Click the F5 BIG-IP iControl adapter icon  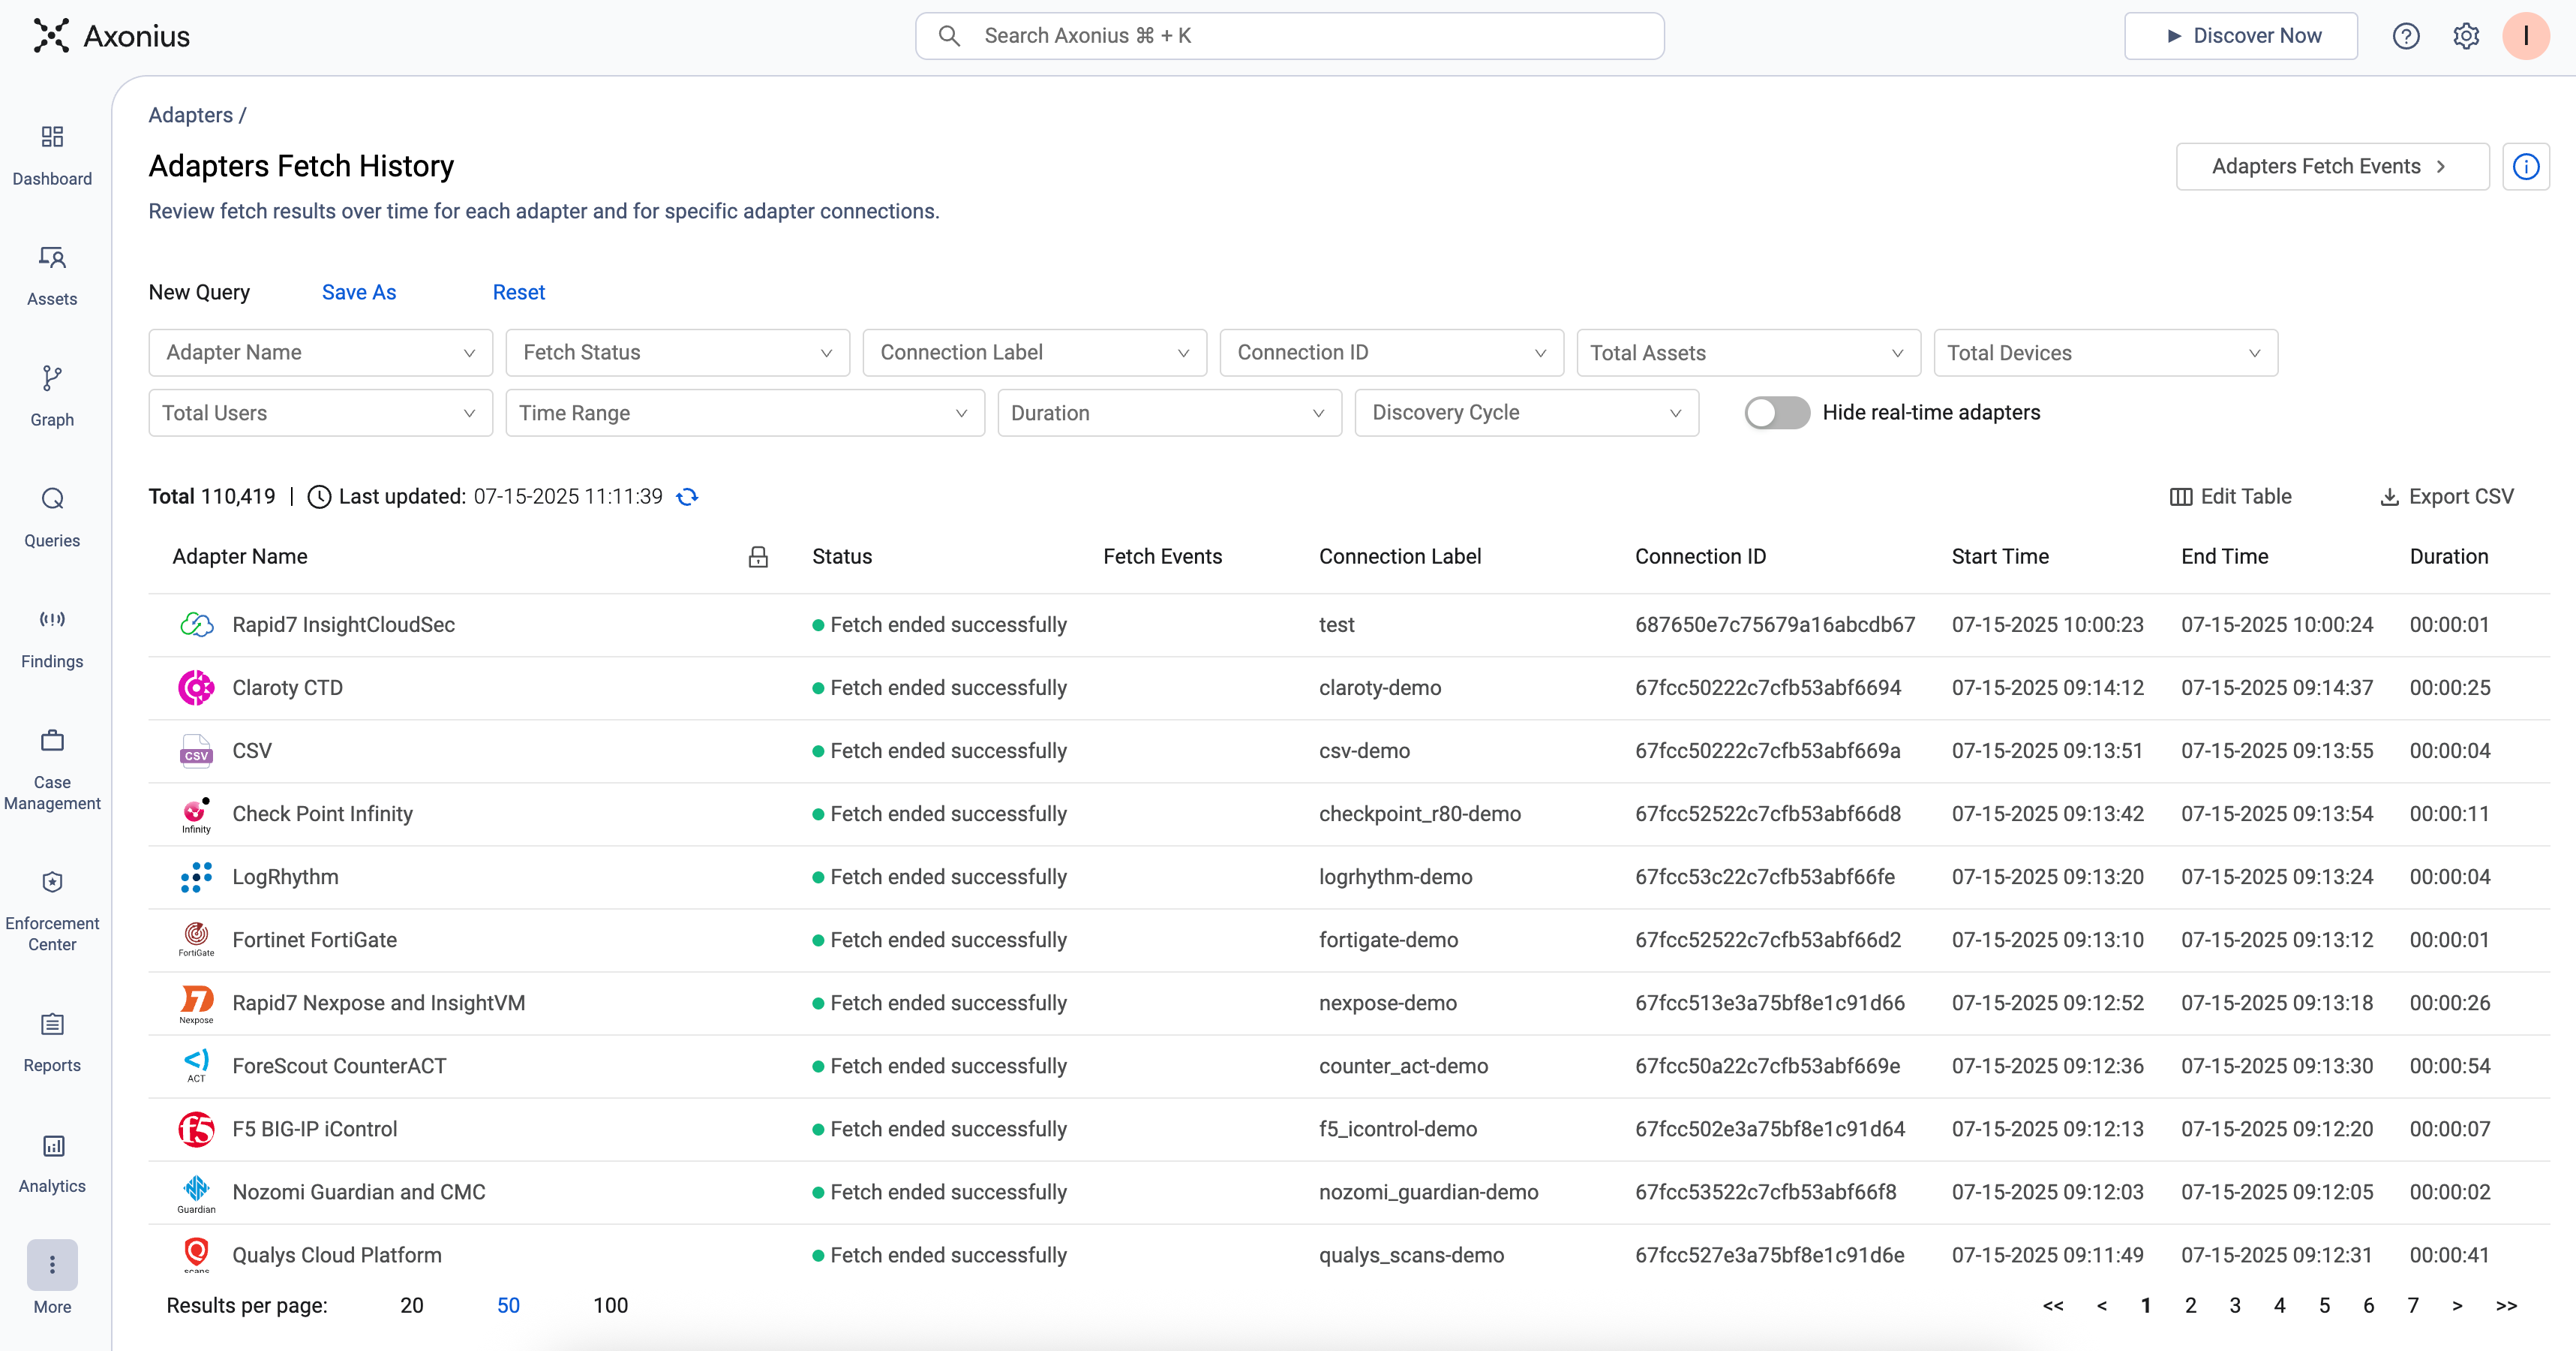196,1130
